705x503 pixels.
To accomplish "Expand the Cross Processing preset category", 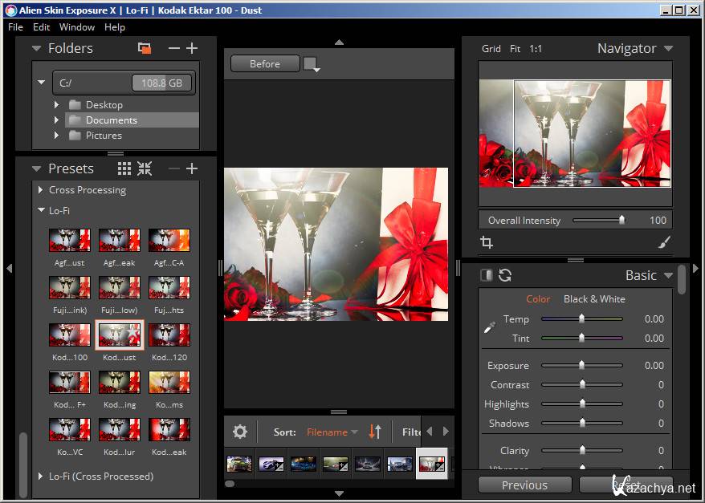I will (x=41, y=190).
